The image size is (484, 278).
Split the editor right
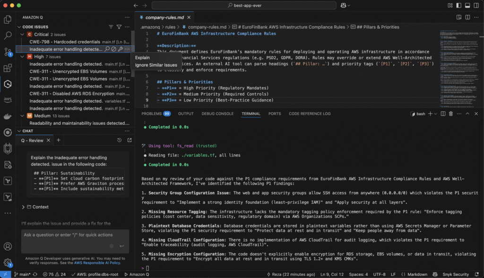pyautogui.click(x=467, y=17)
